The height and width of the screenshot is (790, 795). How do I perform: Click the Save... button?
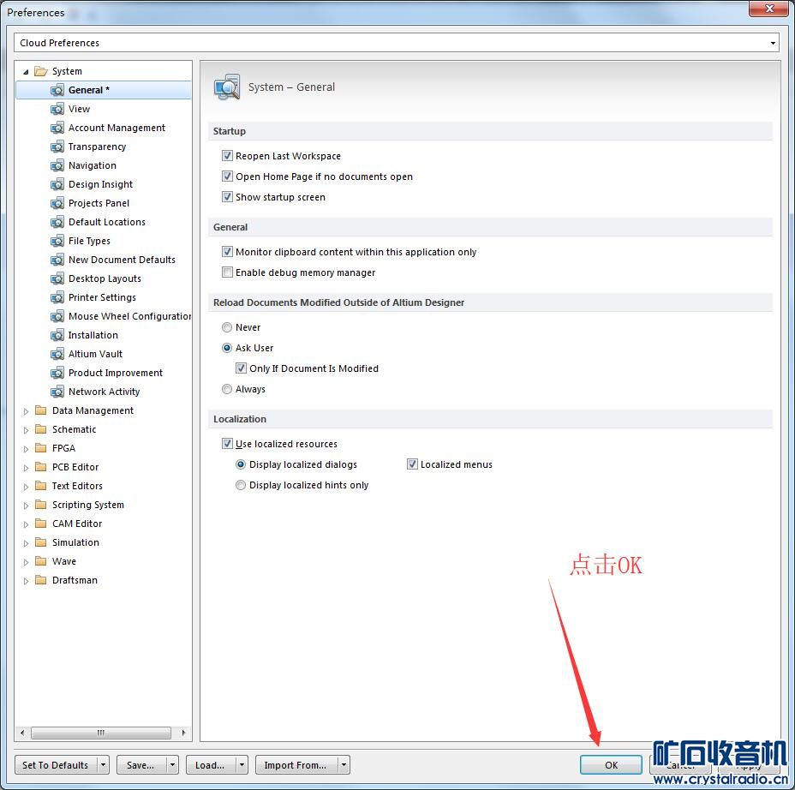click(141, 764)
